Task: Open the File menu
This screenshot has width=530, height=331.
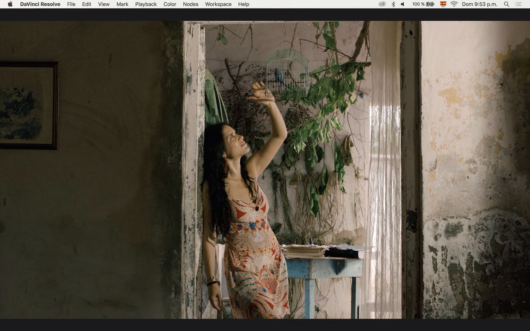Action: [x=71, y=4]
